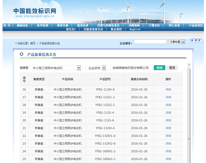Go to 首页 in navigation bar
Screen dimensions: 206x163
7,25
